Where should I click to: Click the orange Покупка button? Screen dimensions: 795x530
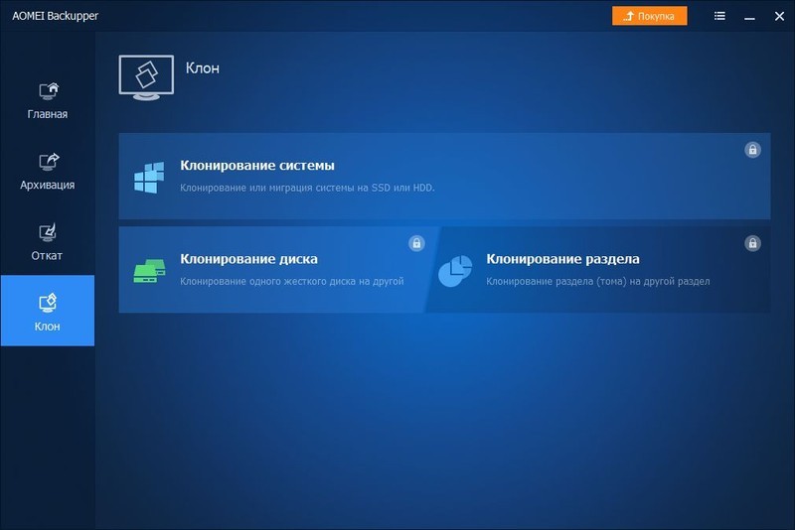pyautogui.click(x=649, y=16)
